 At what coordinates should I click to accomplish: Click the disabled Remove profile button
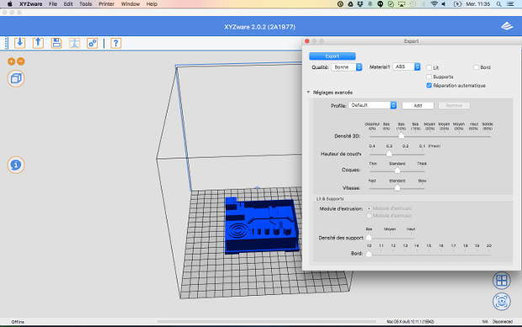pos(454,105)
